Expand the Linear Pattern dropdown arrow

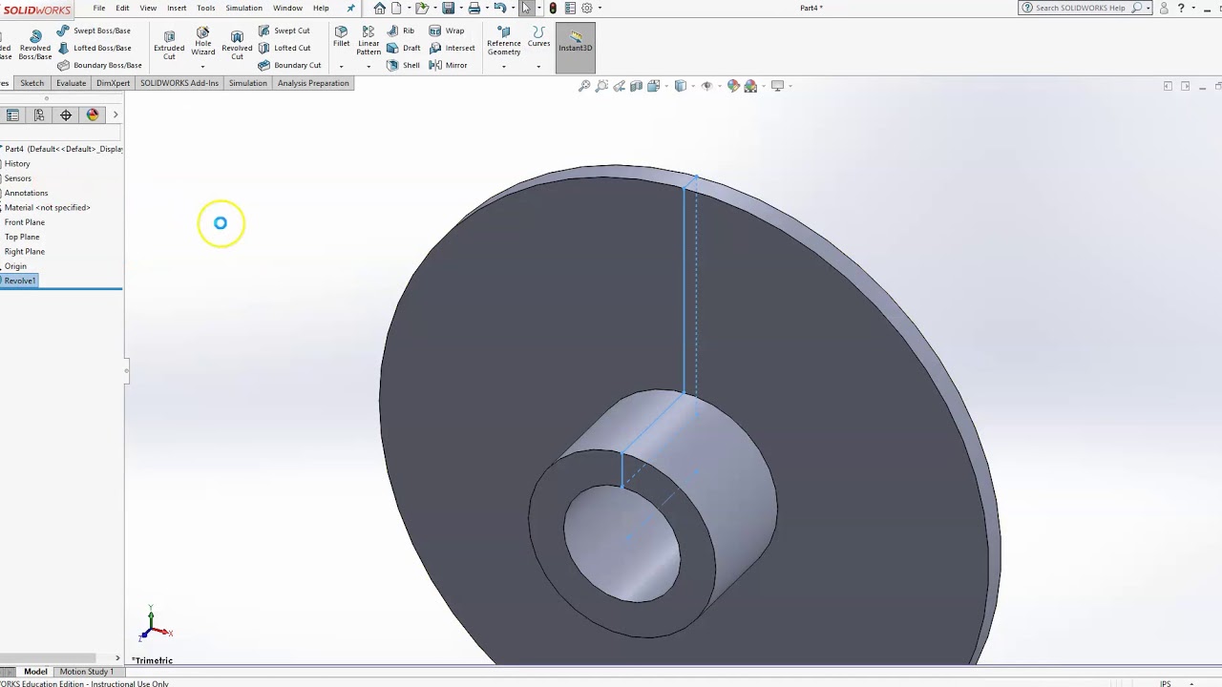pyautogui.click(x=369, y=66)
